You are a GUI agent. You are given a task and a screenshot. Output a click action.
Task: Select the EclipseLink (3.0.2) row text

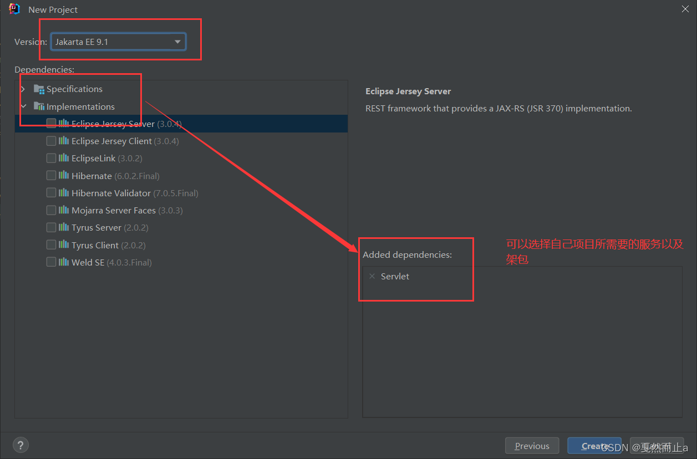click(107, 158)
